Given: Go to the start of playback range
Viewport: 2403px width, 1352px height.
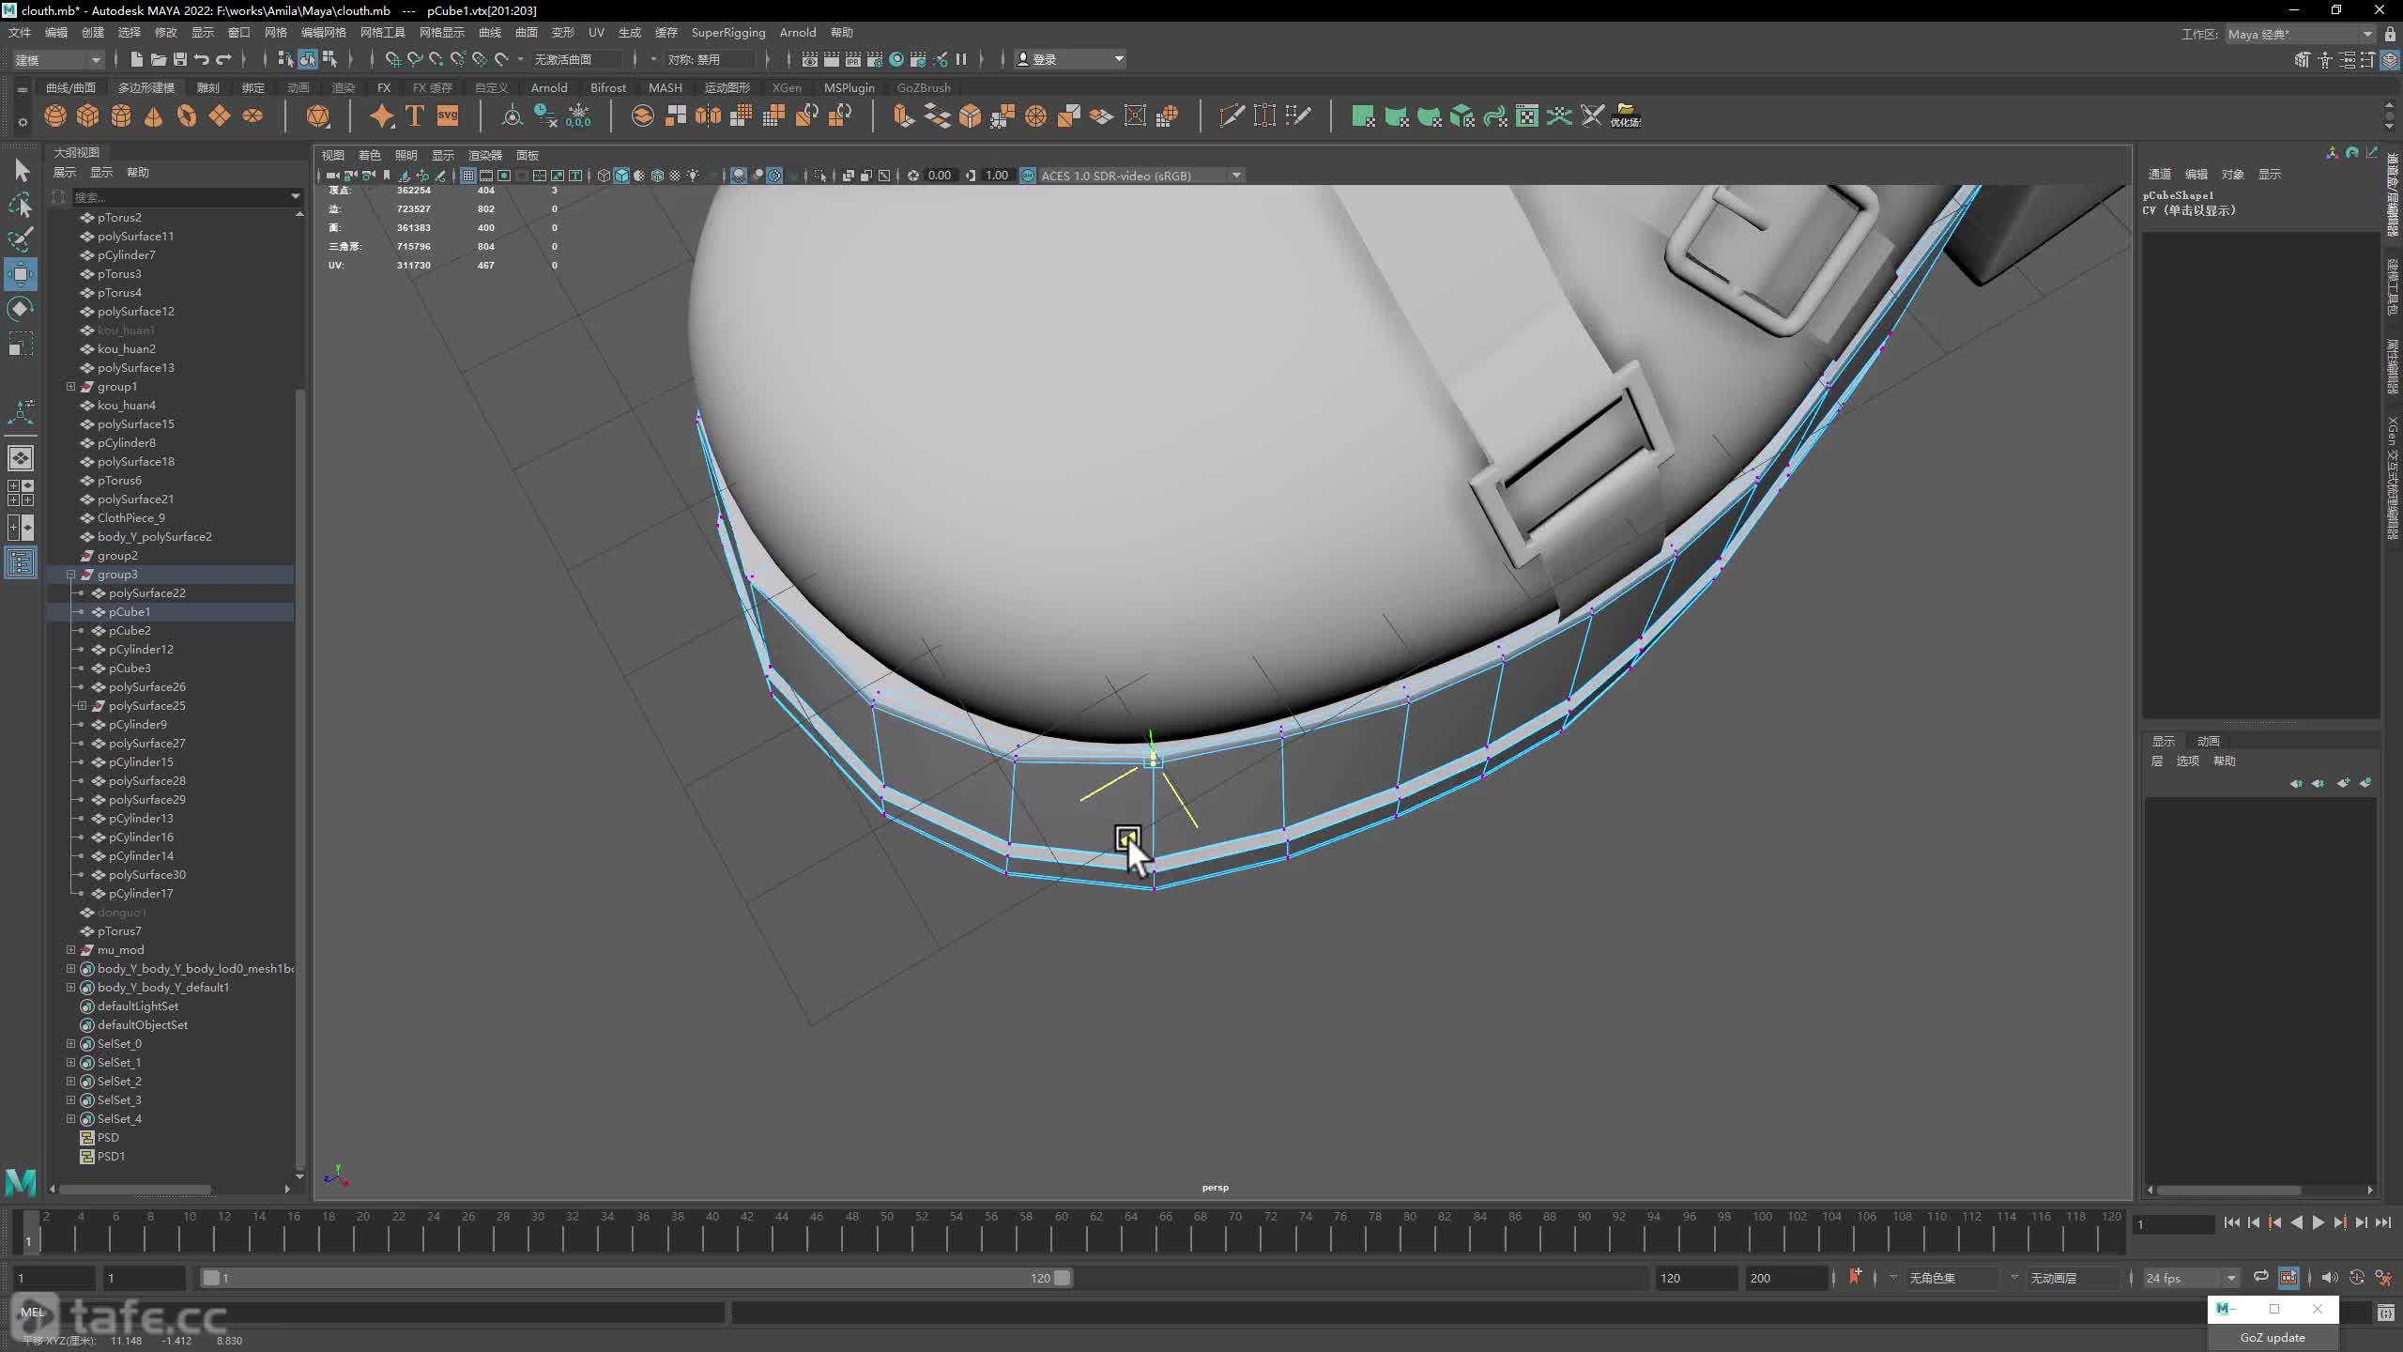Looking at the screenshot, I should [2232, 1223].
